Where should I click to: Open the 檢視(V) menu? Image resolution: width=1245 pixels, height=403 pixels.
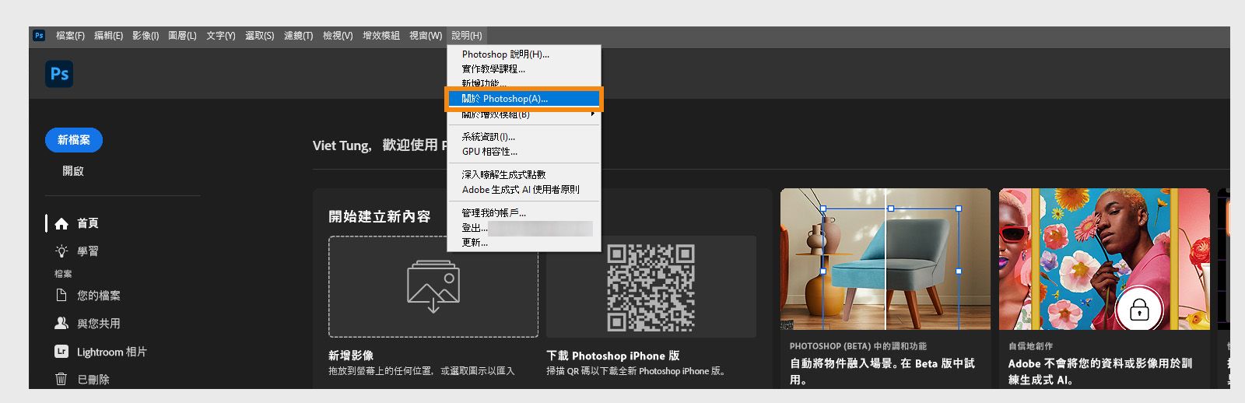pos(338,36)
